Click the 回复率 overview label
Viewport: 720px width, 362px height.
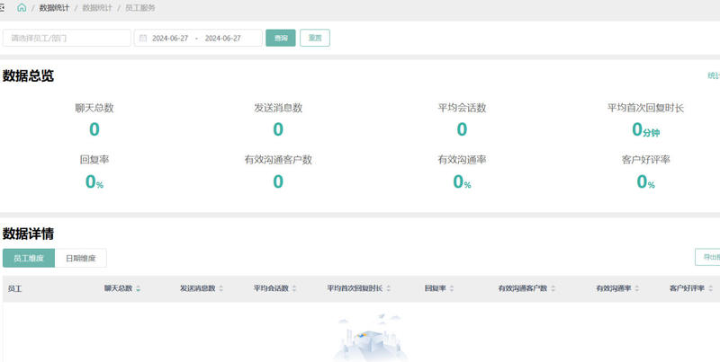pos(94,160)
